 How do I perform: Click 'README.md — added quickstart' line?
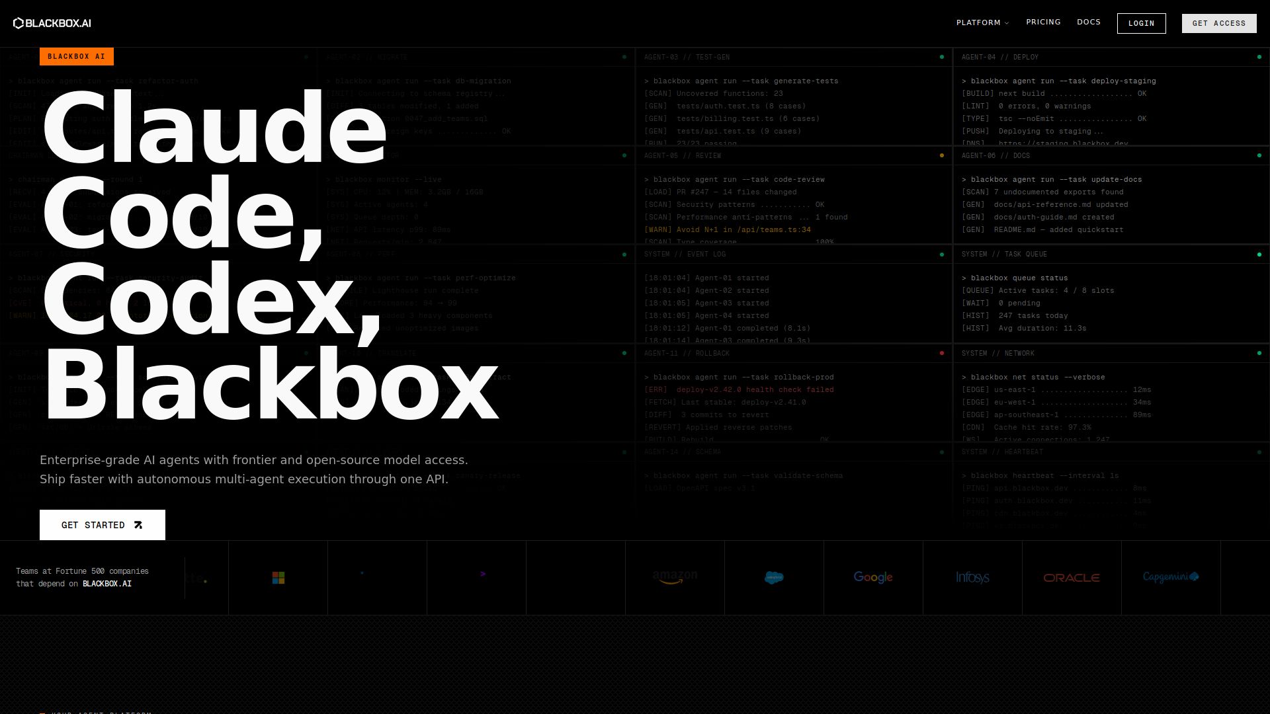[x=1042, y=230]
